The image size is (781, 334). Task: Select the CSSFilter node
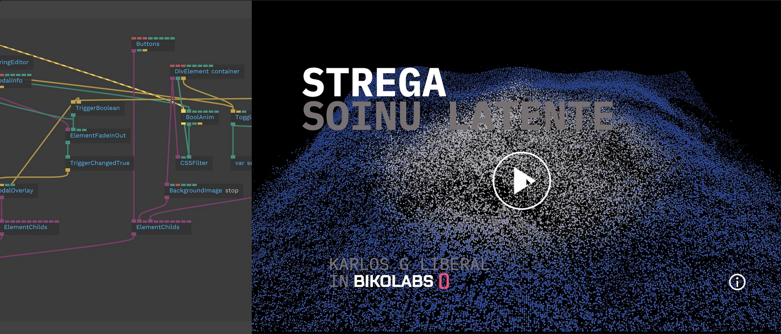tap(194, 163)
